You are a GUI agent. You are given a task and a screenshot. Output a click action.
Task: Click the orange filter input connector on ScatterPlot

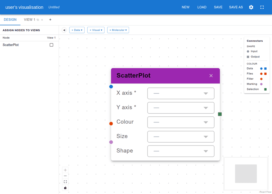point(111,124)
